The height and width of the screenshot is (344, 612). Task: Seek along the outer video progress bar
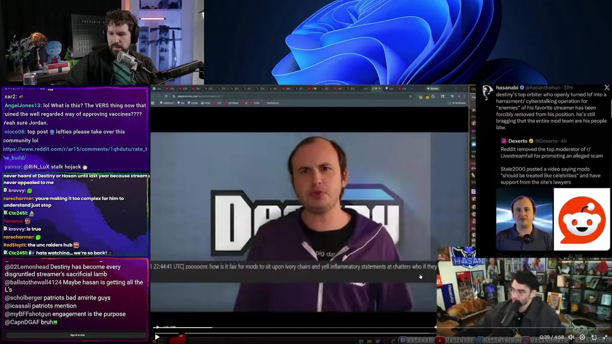tap(381, 333)
